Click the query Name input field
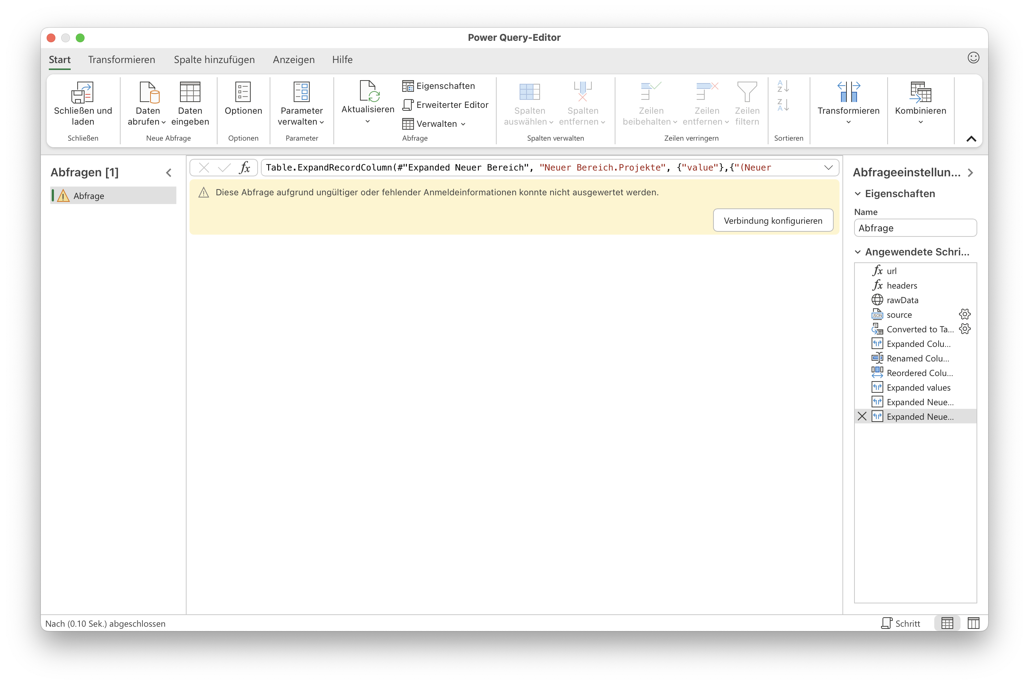This screenshot has width=1029, height=685. click(x=915, y=228)
